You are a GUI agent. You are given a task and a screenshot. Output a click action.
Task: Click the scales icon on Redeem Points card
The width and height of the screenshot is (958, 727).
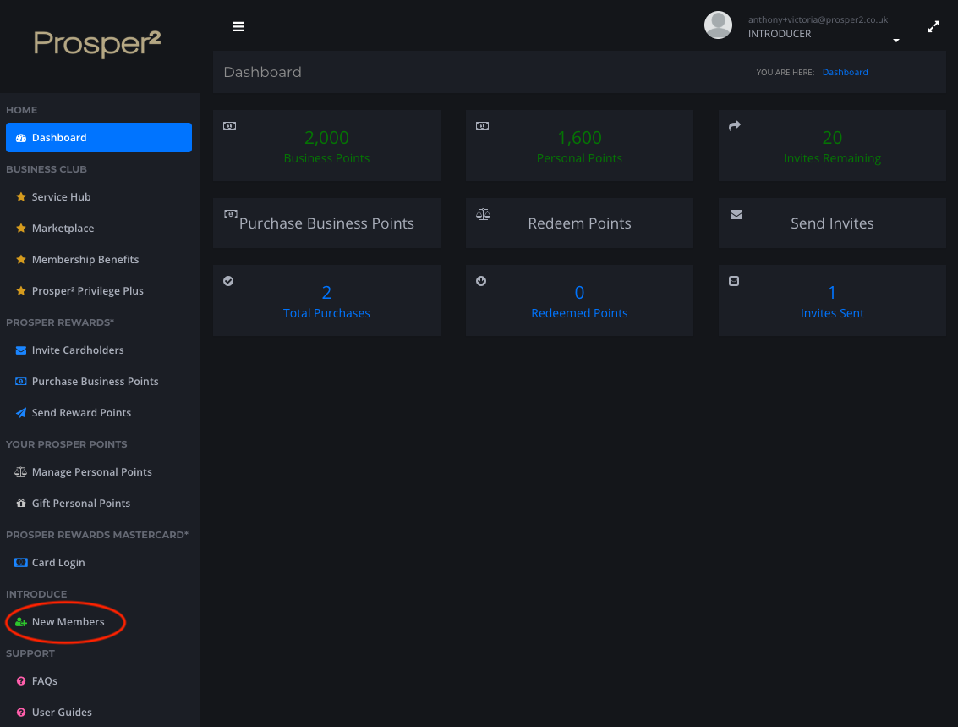[x=483, y=214]
